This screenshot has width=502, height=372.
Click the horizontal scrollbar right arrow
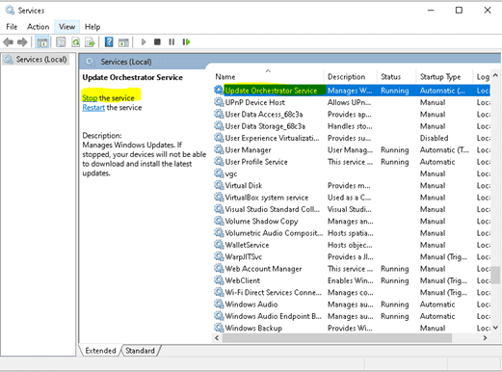tap(485, 337)
